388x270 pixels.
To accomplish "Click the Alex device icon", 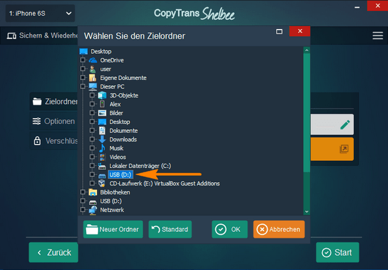I will point(102,104).
